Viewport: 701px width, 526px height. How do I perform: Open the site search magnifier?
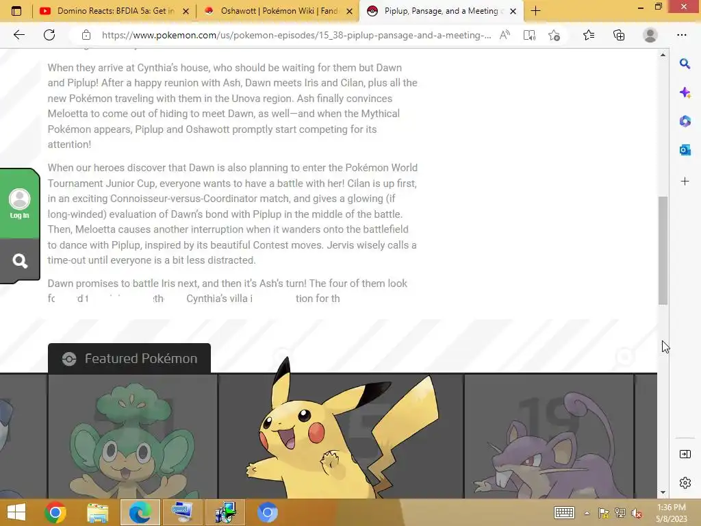pos(20,260)
